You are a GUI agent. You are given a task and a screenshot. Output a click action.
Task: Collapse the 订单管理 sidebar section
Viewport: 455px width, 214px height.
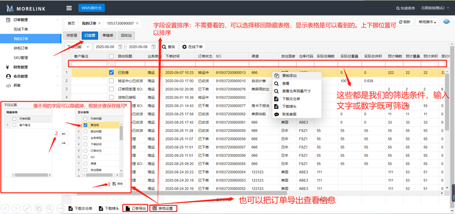pos(31,20)
